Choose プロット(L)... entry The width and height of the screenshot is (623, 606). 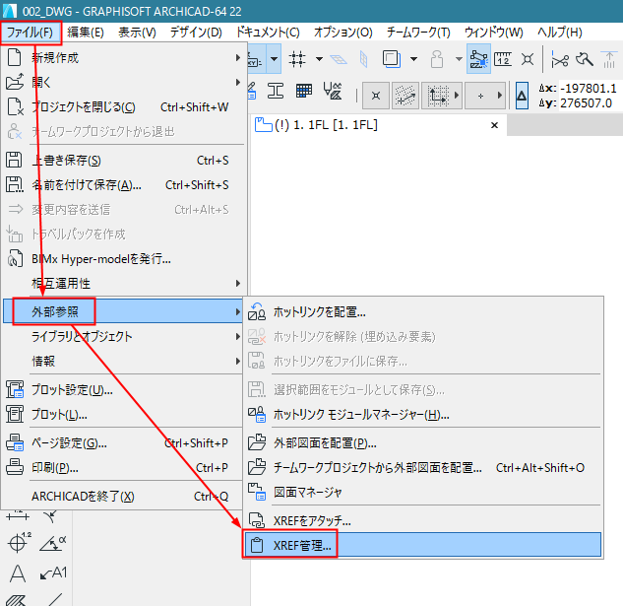[x=124, y=415]
